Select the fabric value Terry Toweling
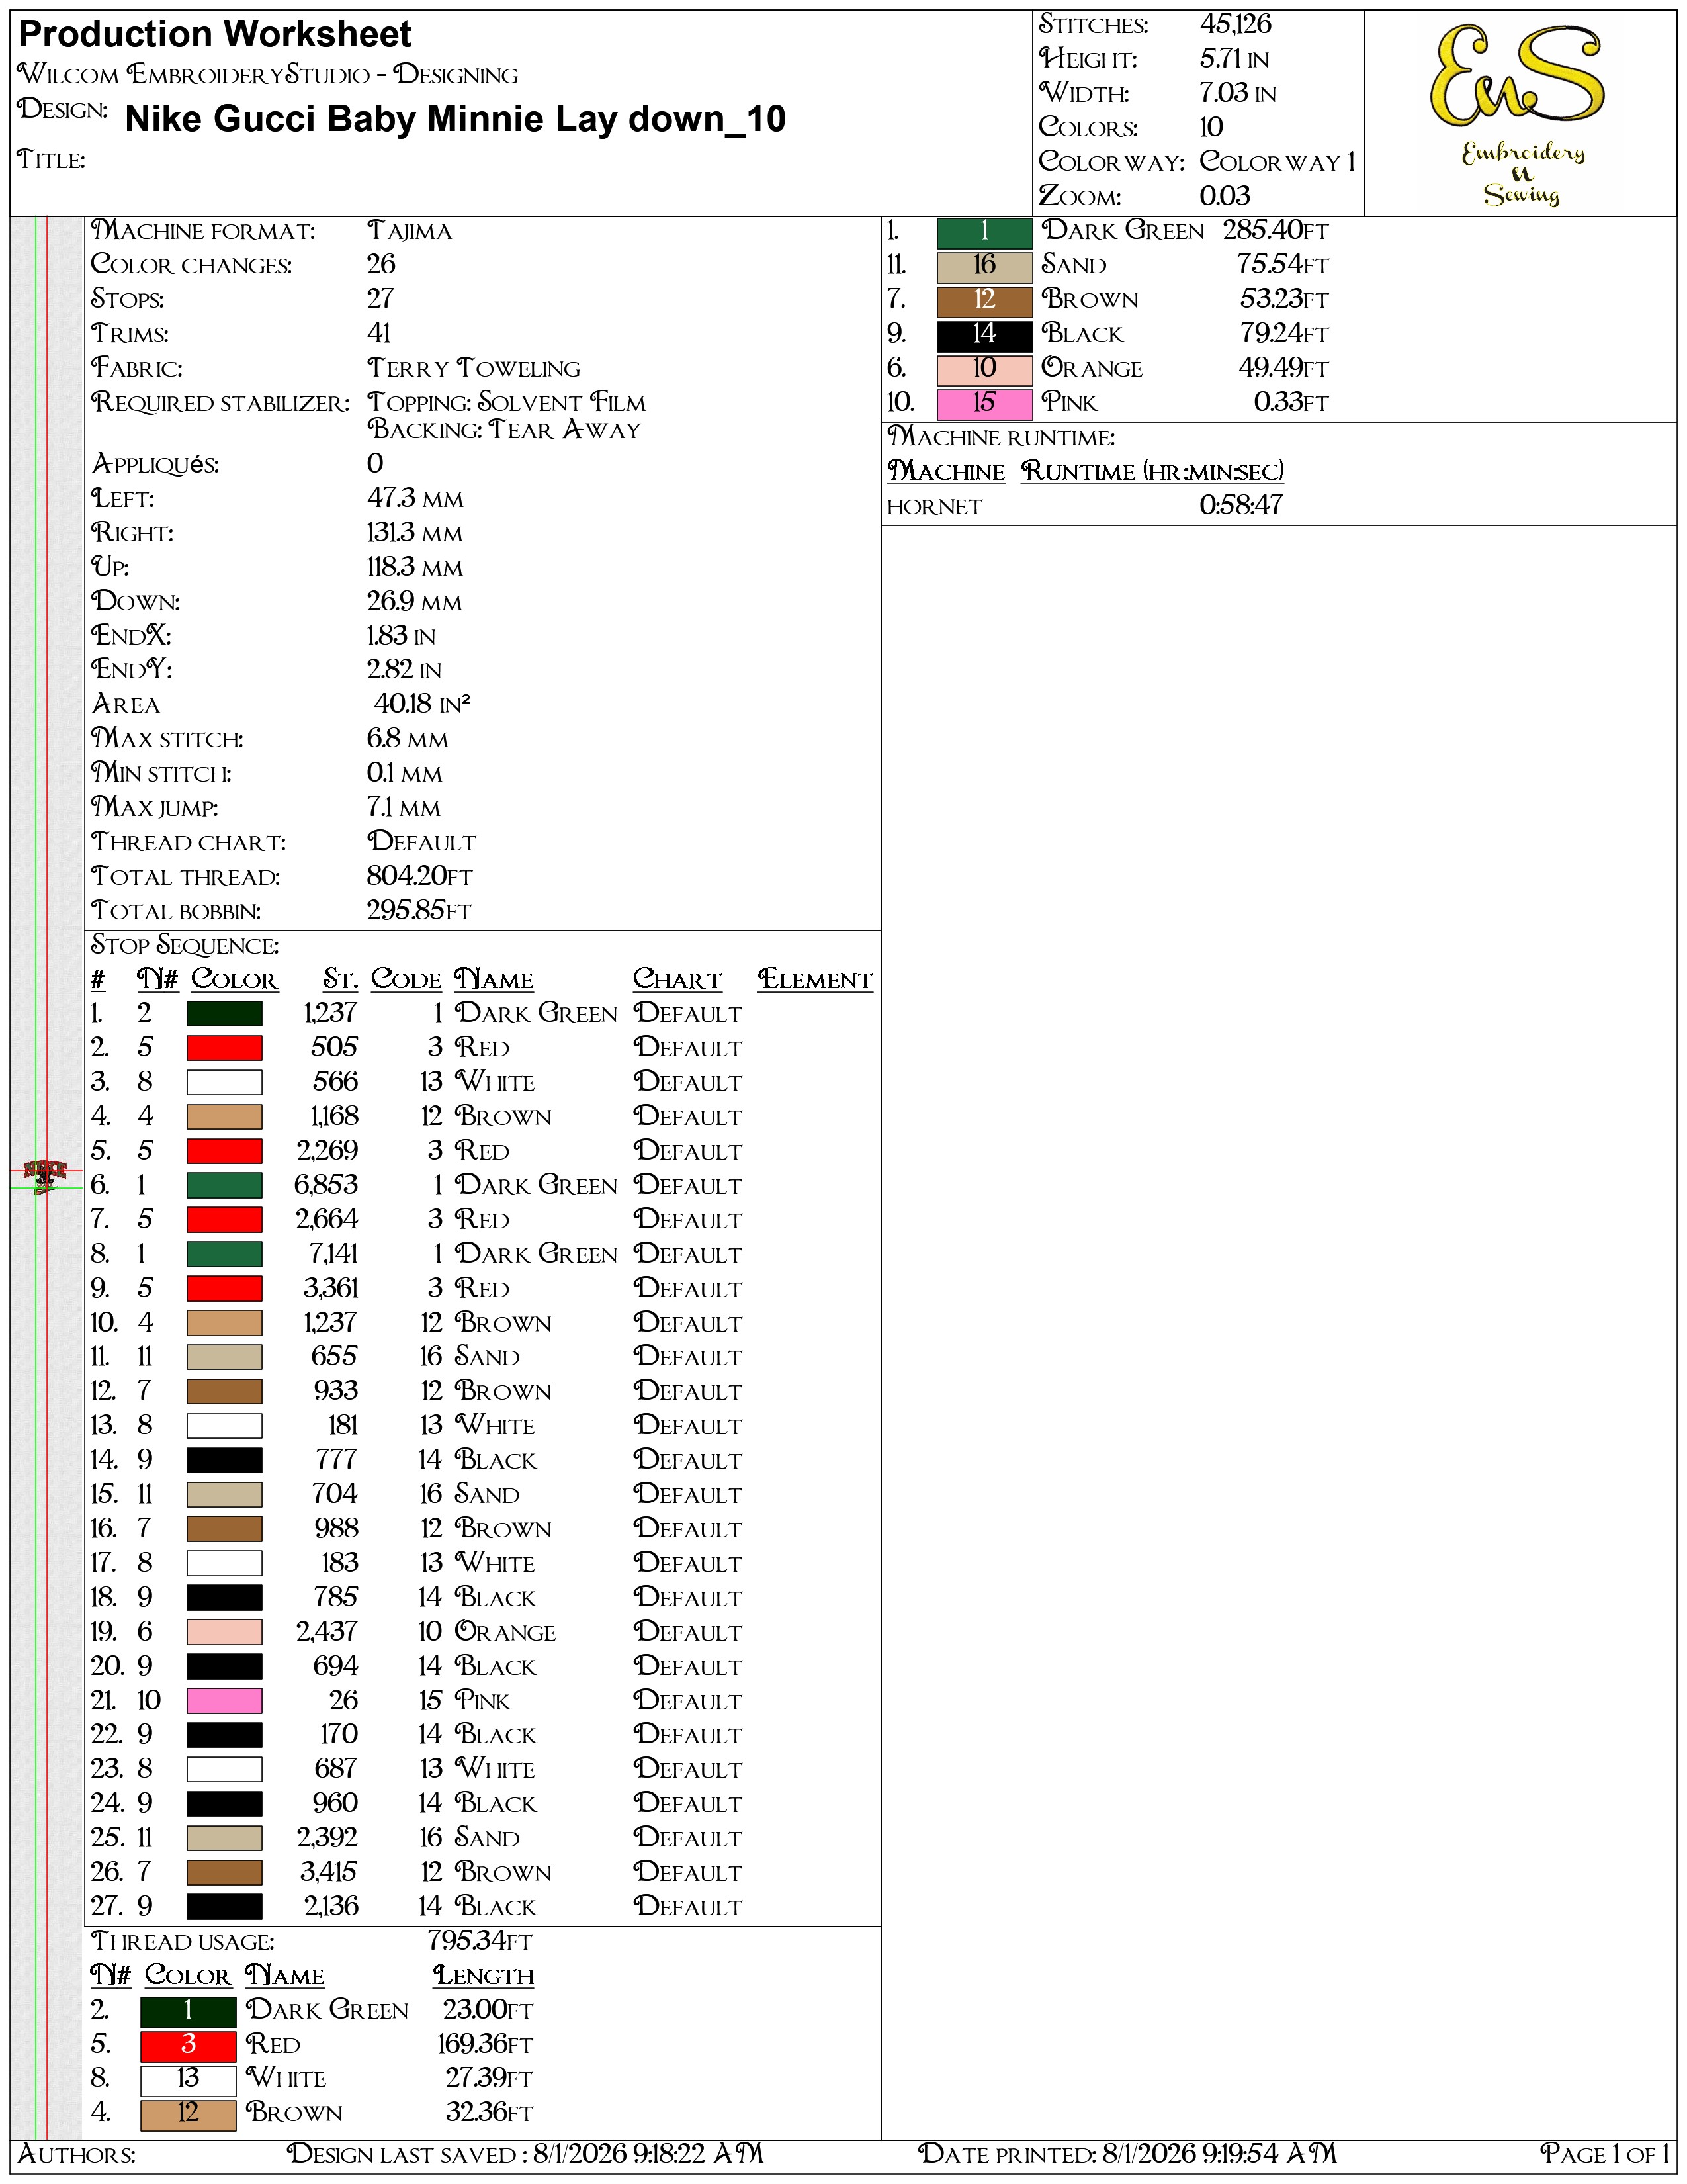 click(474, 369)
